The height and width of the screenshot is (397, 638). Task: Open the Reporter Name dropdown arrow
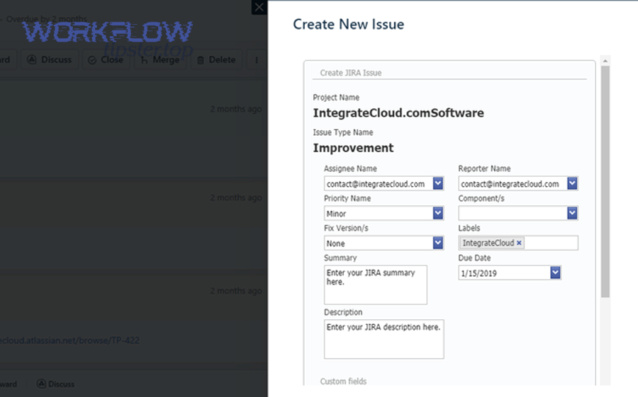coord(572,183)
